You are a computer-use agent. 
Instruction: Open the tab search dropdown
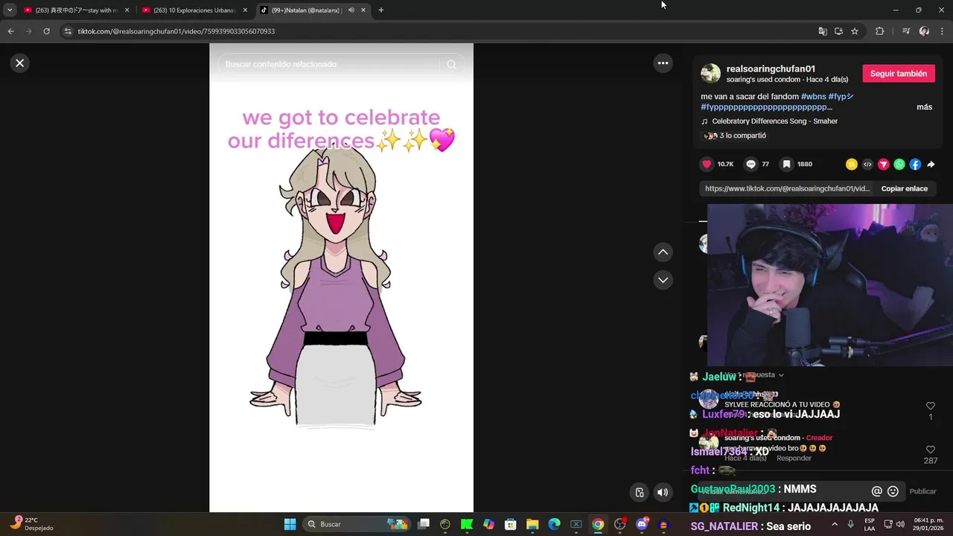[10, 10]
